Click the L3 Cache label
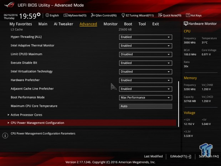 (17, 30)
